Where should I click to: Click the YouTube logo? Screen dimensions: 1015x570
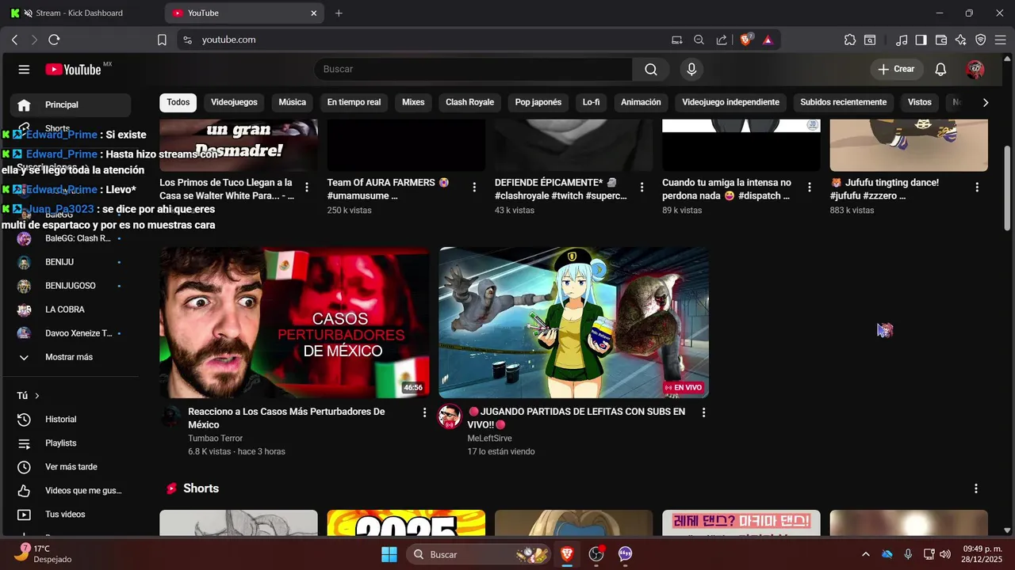73,70
